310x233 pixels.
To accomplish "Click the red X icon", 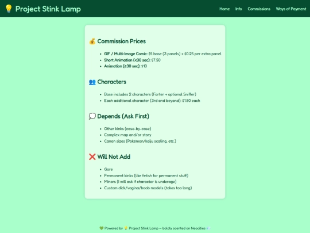I will (x=92, y=156).
